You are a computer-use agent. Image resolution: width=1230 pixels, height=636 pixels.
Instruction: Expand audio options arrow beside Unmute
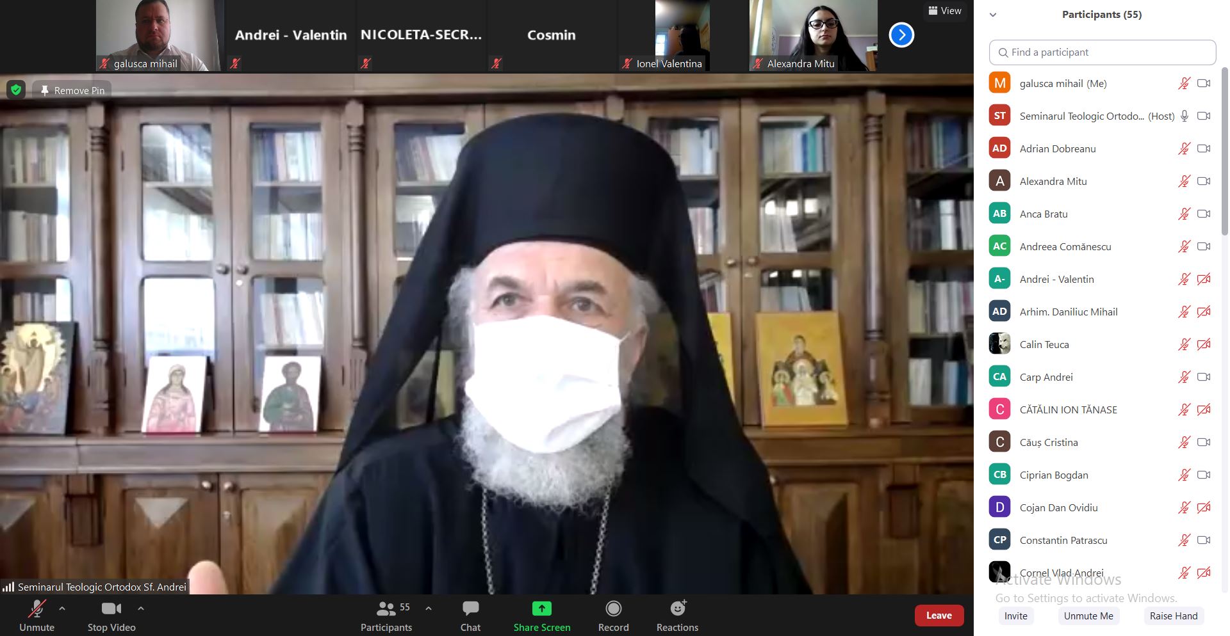[x=62, y=608]
